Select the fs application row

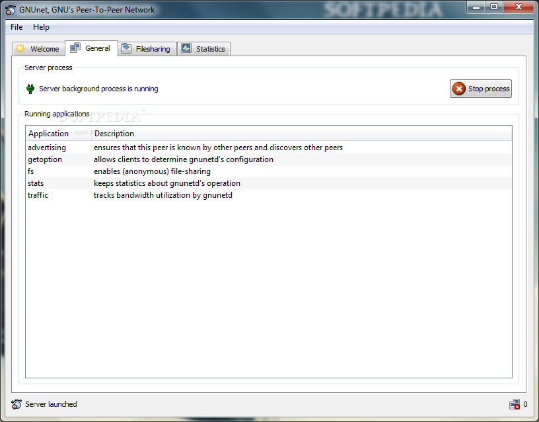[x=268, y=171]
